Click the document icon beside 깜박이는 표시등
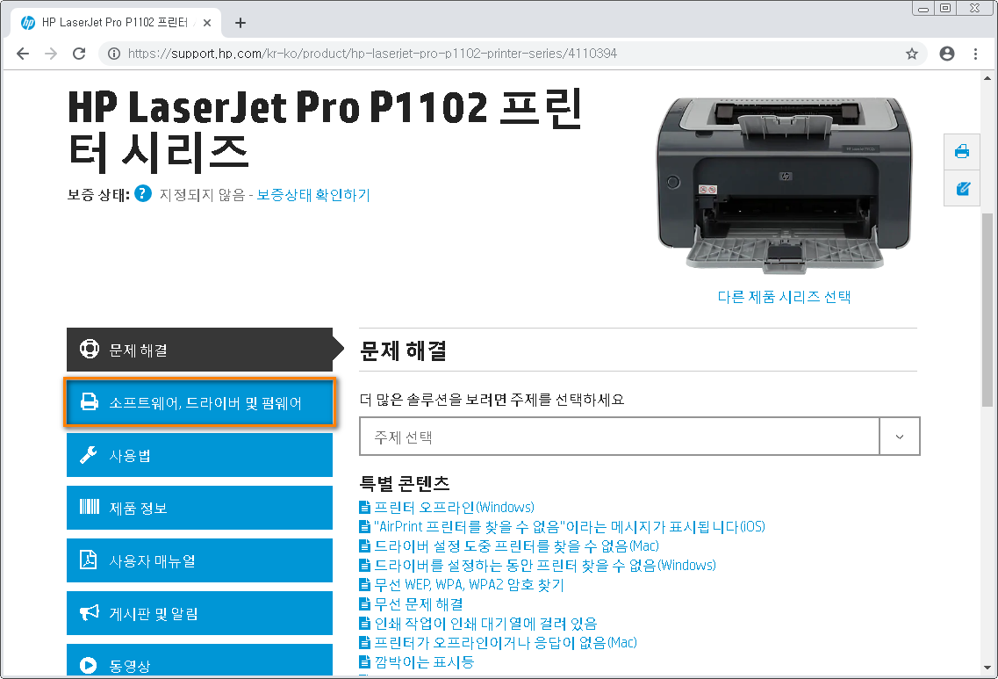The width and height of the screenshot is (998, 679). (364, 662)
